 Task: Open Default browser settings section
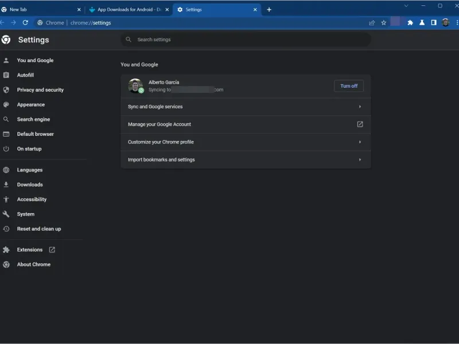35,134
